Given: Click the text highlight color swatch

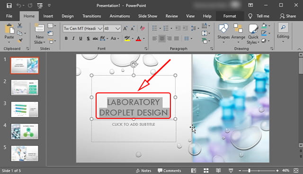Looking at the screenshot, I should pos(127,39).
